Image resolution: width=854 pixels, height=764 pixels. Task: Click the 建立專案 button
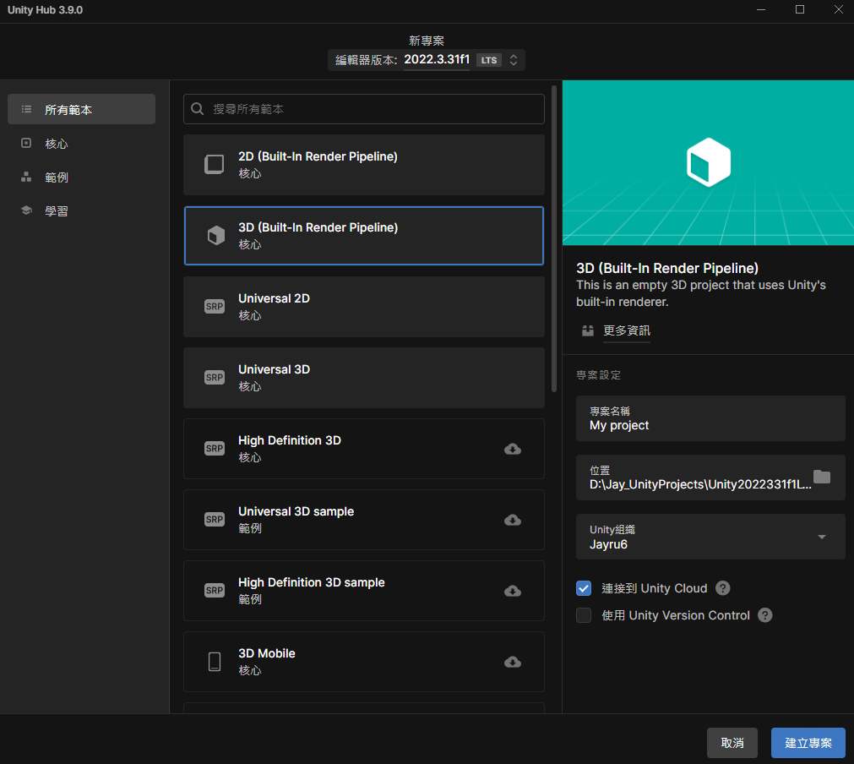point(808,743)
